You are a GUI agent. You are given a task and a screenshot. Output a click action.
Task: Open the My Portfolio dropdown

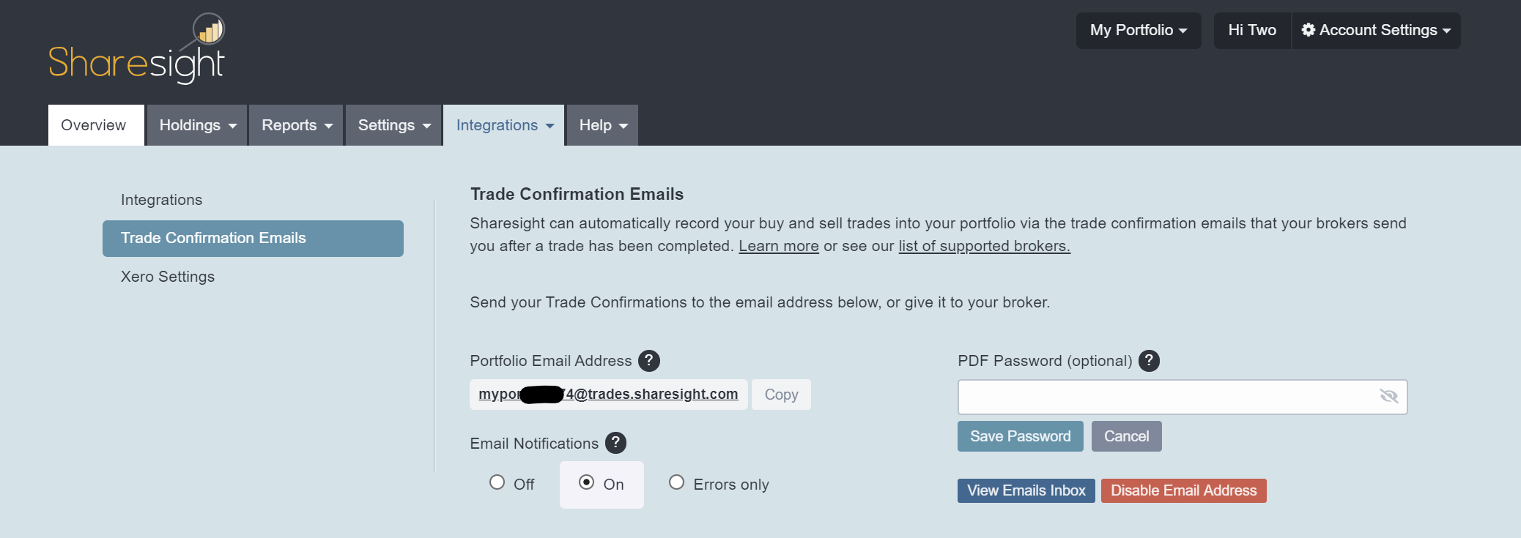coord(1138,30)
